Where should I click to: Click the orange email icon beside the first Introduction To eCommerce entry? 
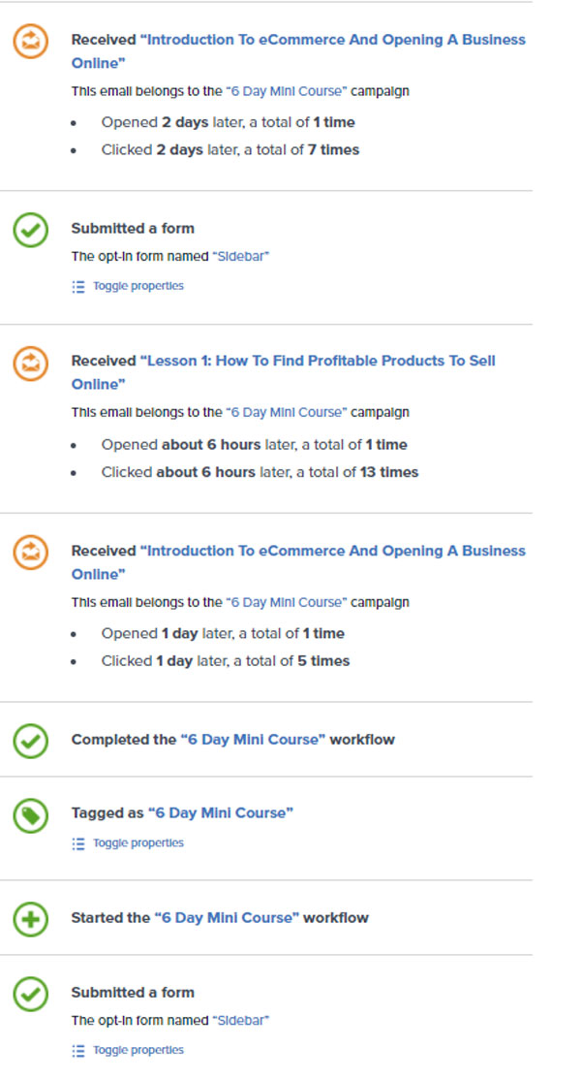pos(30,42)
